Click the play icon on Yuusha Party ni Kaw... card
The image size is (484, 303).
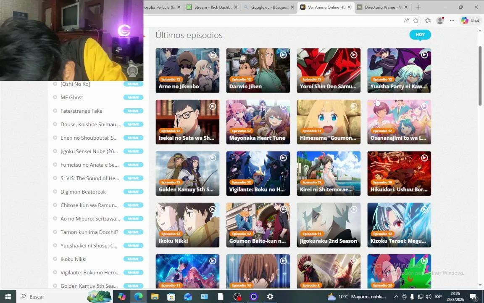coord(424,55)
